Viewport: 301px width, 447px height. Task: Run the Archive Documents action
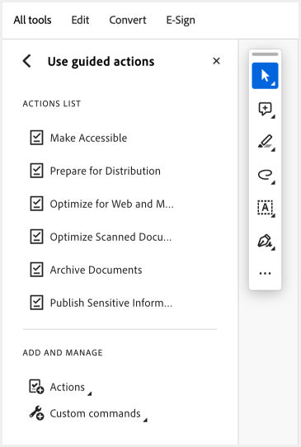click(86, 270)
